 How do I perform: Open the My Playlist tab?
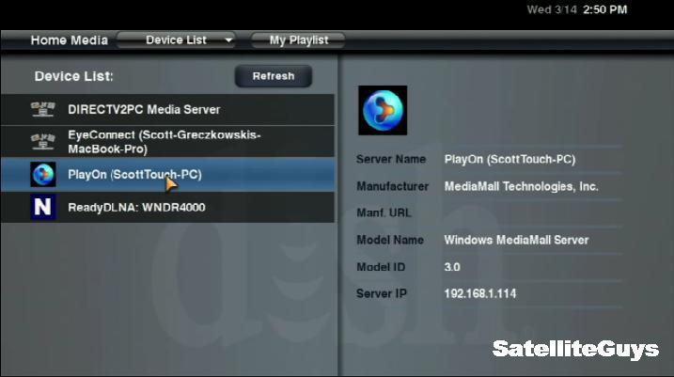[x=298, y=40]
